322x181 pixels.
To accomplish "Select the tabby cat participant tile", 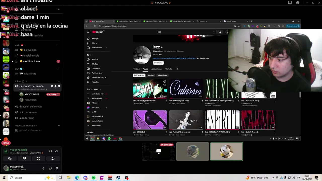I will [193, 152].
